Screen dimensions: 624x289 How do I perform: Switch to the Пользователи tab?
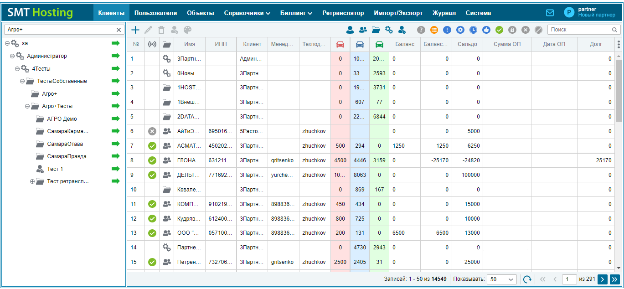coord(156,13)
